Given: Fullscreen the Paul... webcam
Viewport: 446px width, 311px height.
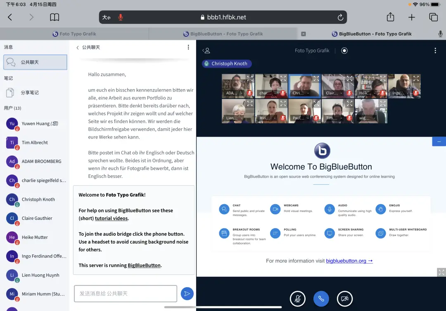Looking at the screenshot, I should click(316, 104).
